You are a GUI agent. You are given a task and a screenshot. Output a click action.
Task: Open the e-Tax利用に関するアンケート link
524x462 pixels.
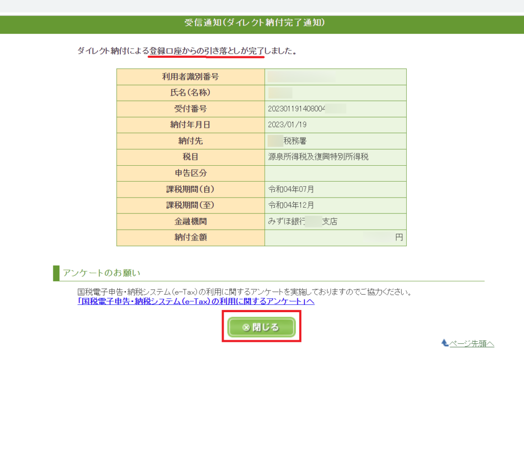coord(195,301)
